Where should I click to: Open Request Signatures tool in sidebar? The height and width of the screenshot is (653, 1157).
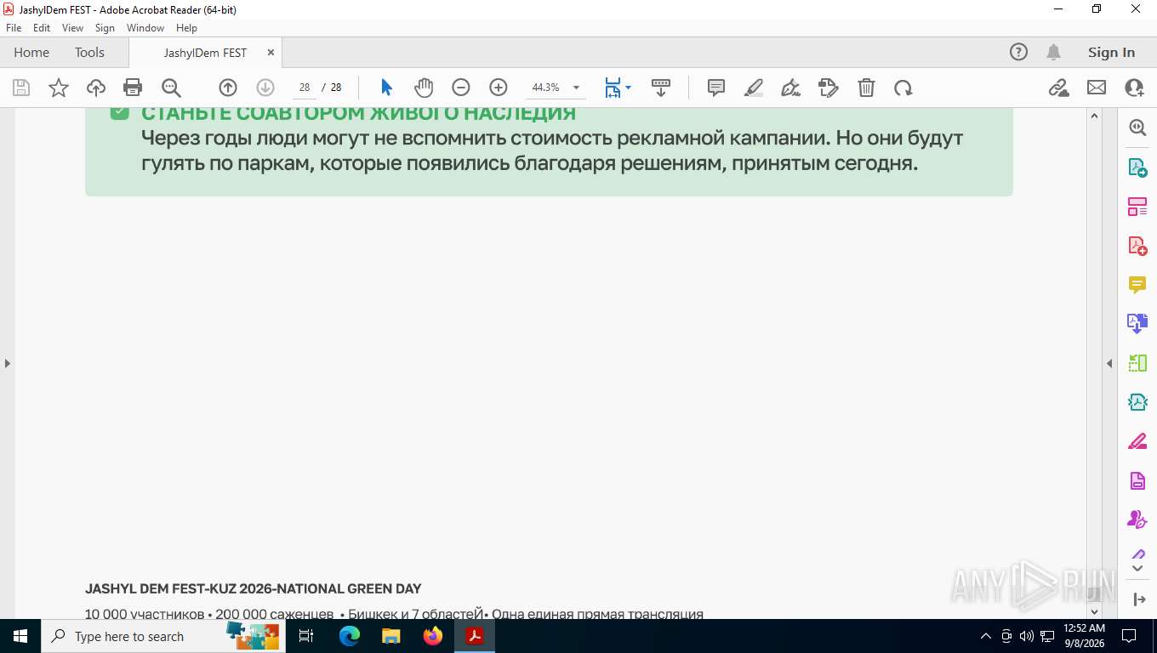1137,520
